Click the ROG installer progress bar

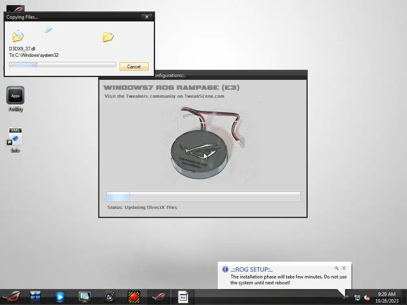(x=203, y=196)
